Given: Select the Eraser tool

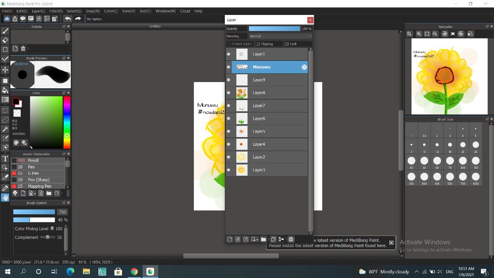Looking at the screenshot, I should pos(5,41).
